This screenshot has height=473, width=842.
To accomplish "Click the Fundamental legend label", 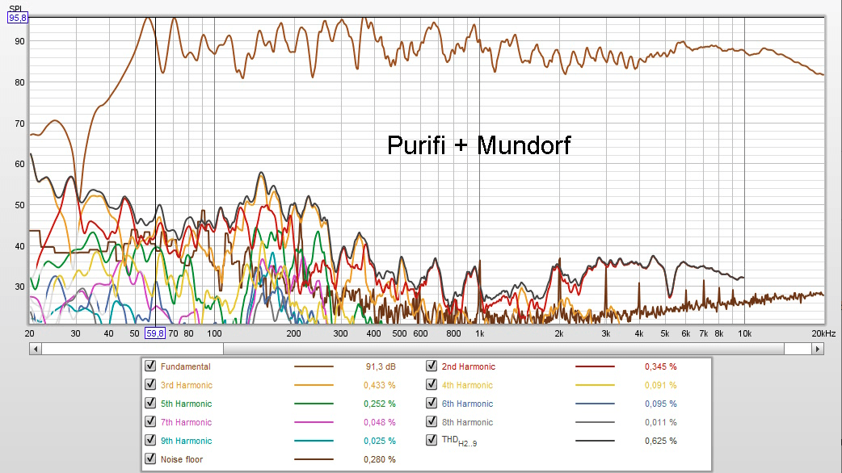I will pyautogui.click(x=185, y=366).
